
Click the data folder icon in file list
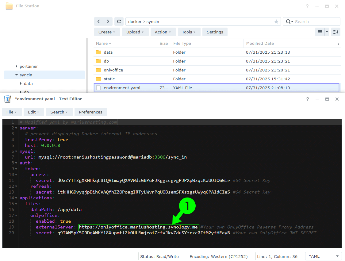click(98, 52)
